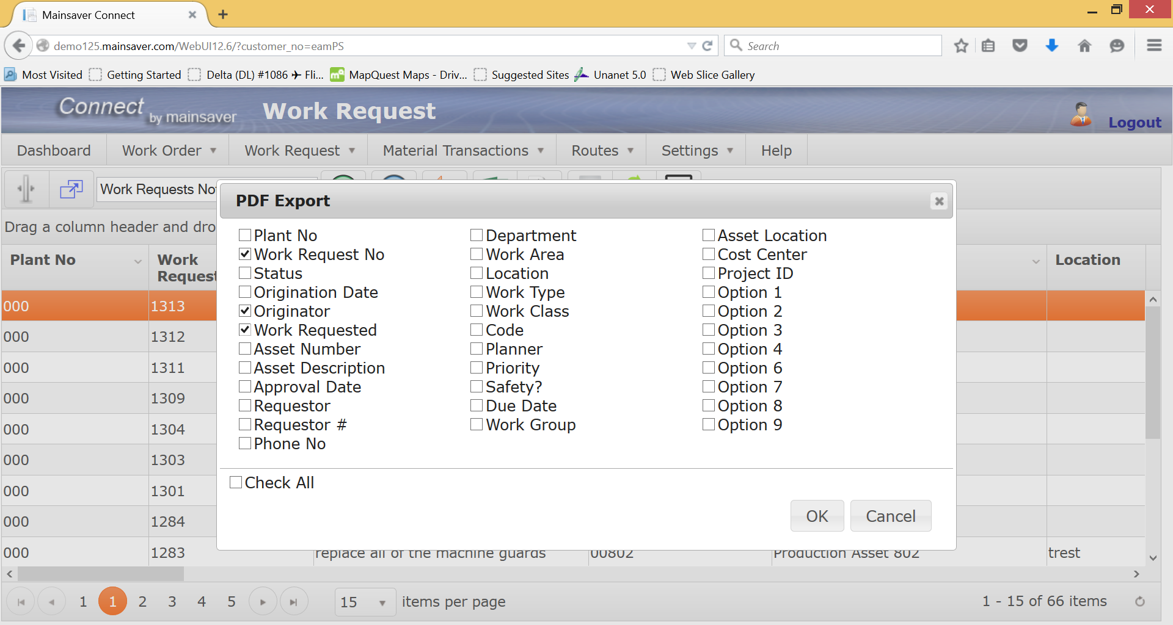The image size is (1173, 625).
Task: Open the items per page dropdown
Action: click(365, 602)
